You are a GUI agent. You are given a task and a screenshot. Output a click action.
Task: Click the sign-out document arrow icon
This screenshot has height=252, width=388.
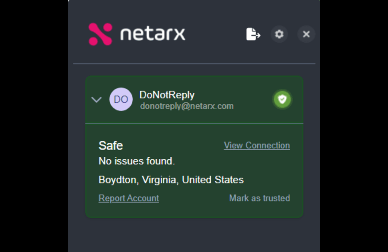click(253, 34)
